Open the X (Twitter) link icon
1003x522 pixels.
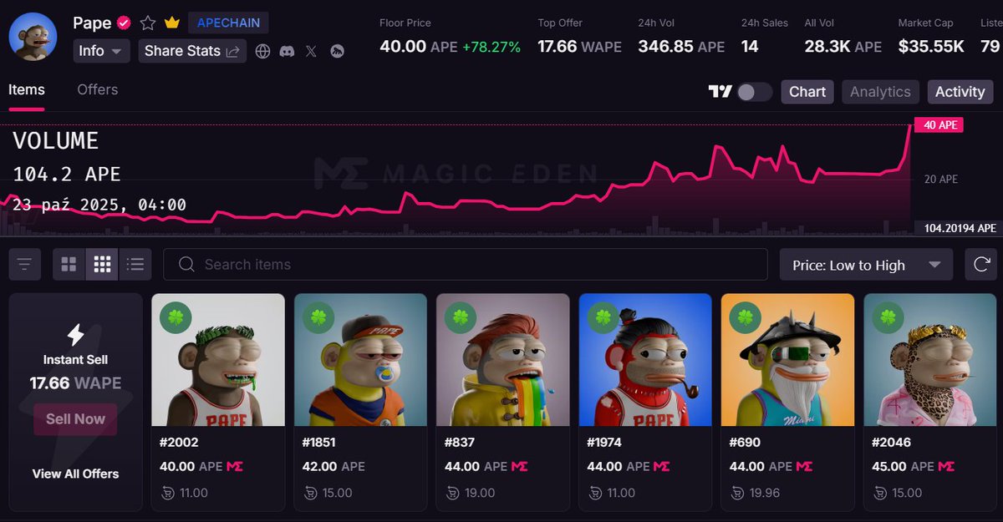tap(311, 52)
